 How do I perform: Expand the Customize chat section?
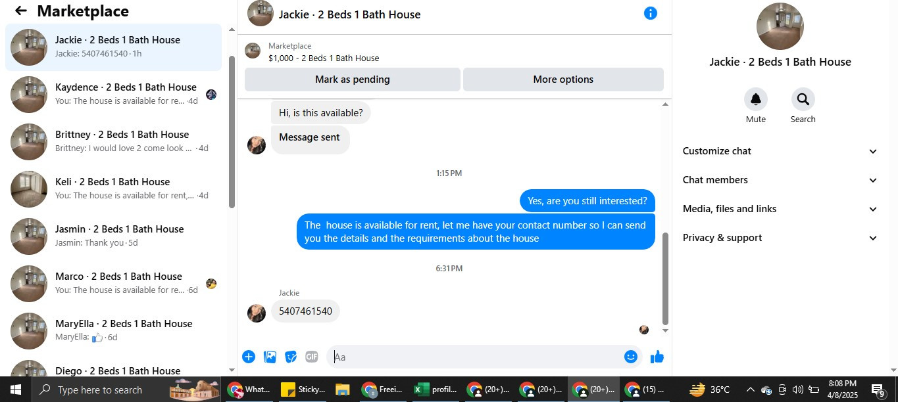tap(780, 151)
